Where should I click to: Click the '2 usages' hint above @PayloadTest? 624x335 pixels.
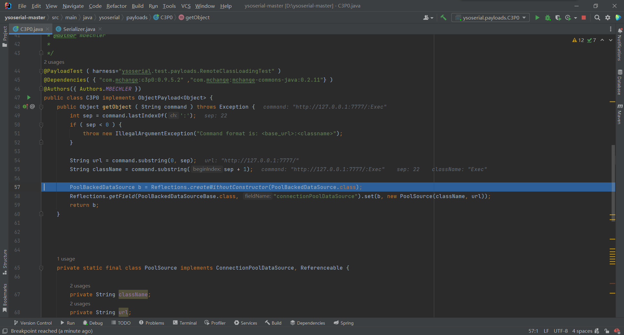(x=54, y=62)
